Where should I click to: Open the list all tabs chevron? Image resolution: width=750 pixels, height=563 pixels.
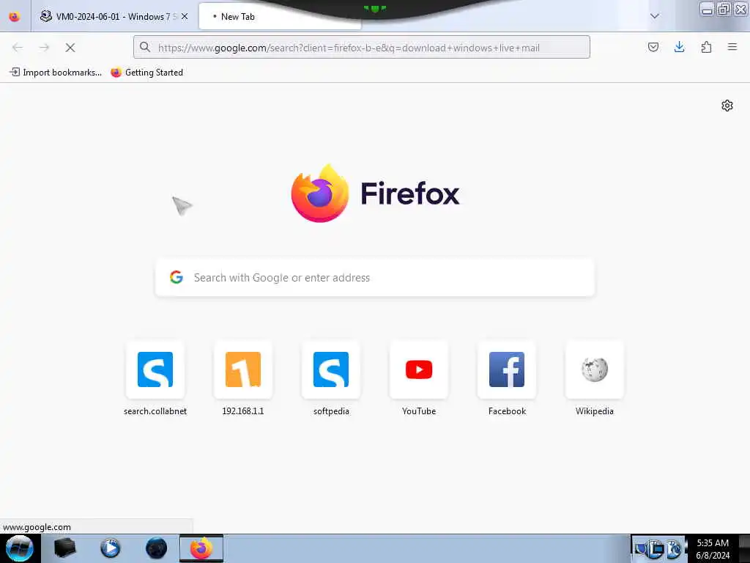[655, 16]
